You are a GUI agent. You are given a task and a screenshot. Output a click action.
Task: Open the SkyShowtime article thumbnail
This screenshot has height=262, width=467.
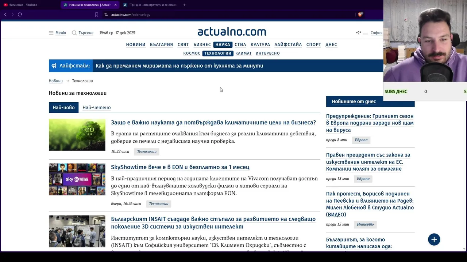77,179
